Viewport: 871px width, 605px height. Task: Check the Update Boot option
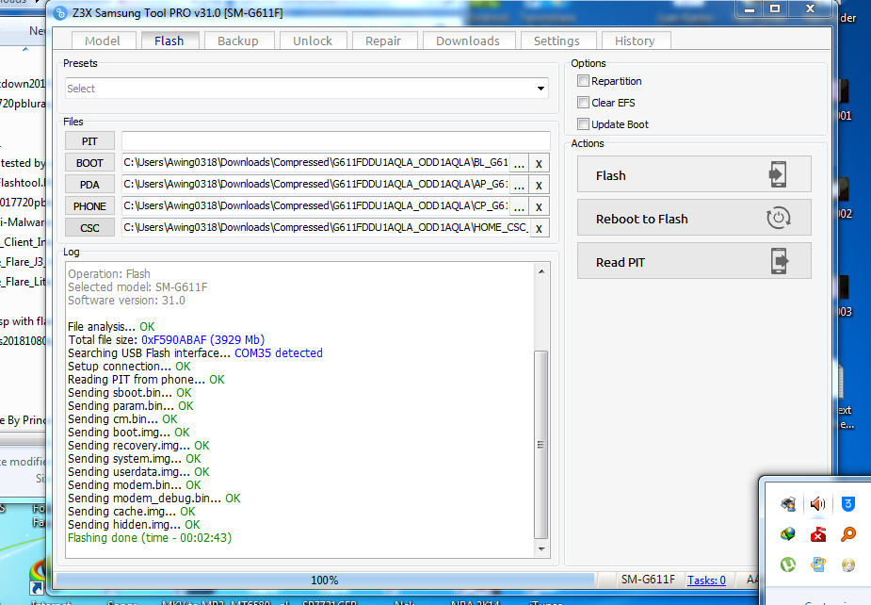(x=583, y=124)
